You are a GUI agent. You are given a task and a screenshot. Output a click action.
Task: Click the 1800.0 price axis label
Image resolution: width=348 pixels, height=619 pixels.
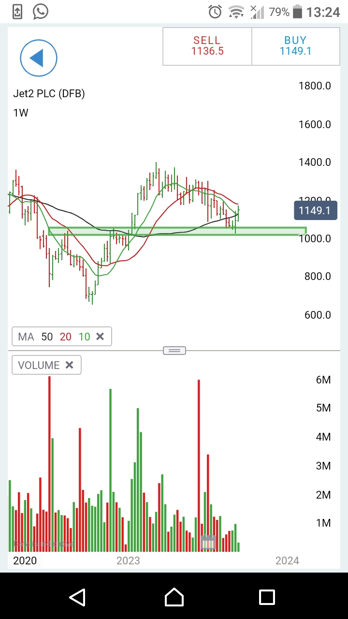coord(315,86)
